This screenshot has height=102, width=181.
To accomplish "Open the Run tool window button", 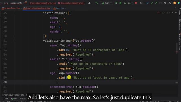I will pos(14,99).
